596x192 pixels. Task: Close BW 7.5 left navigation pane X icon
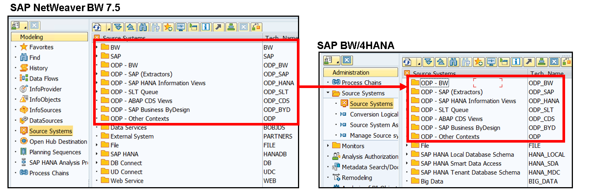point(34,26)
